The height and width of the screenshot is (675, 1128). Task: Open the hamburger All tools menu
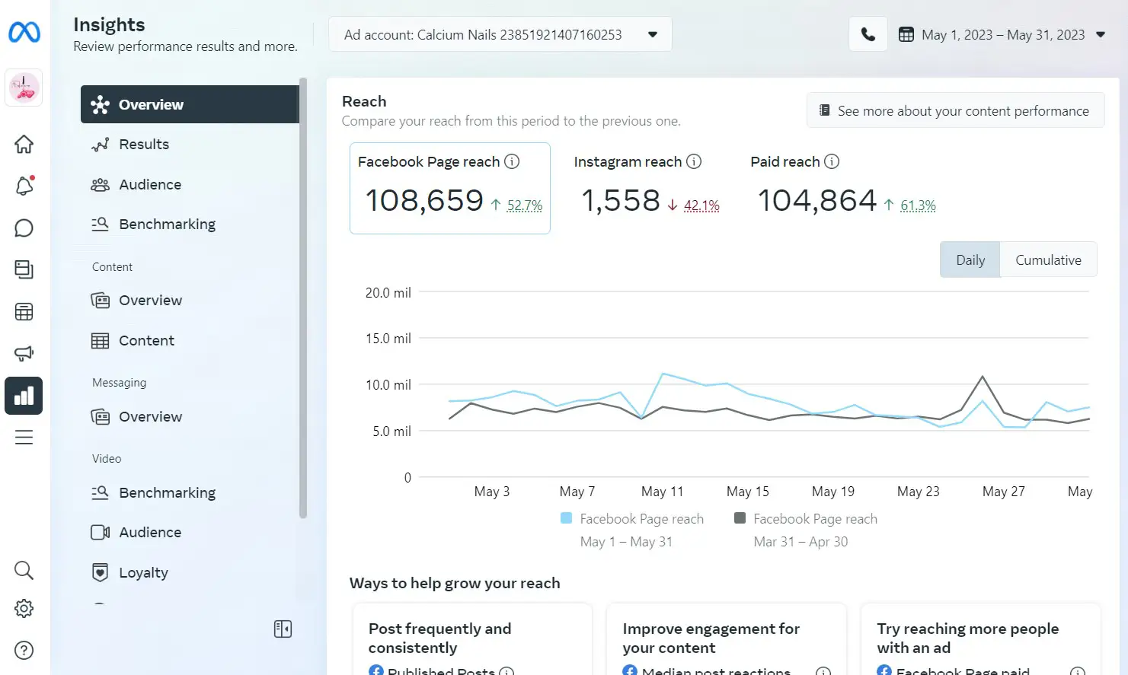coord(24,438)
